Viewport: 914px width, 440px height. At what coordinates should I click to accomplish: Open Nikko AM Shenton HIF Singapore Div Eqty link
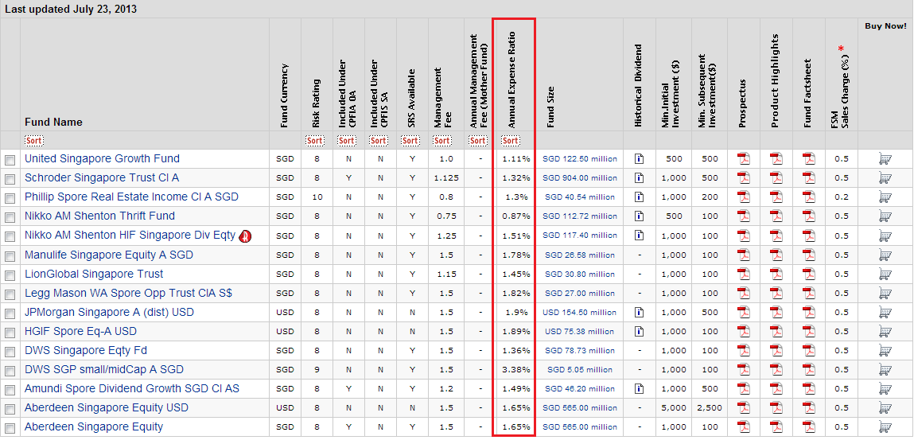pyautogui.click(x=130, y=236)
